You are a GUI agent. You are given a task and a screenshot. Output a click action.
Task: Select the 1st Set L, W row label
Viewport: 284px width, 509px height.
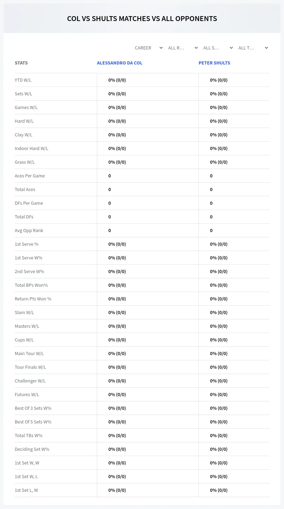point(26,490)
